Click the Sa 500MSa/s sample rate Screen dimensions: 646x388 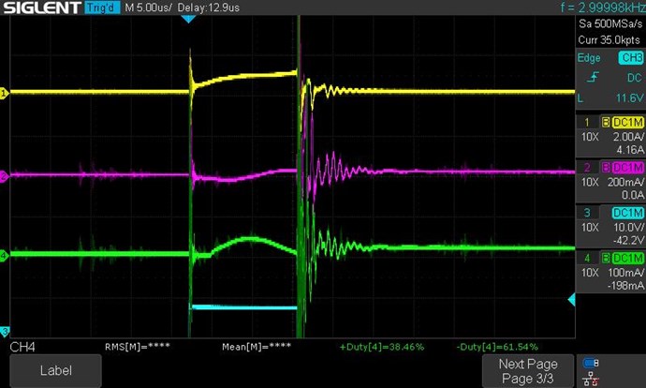(609, 24)
